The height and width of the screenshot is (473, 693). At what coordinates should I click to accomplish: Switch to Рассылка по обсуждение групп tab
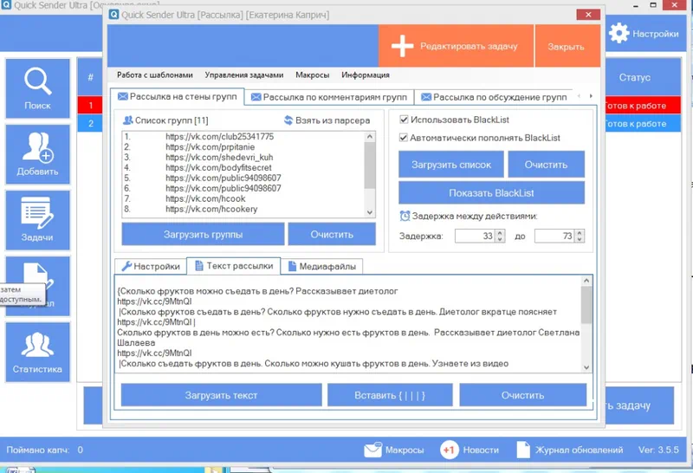click(494, 97)
